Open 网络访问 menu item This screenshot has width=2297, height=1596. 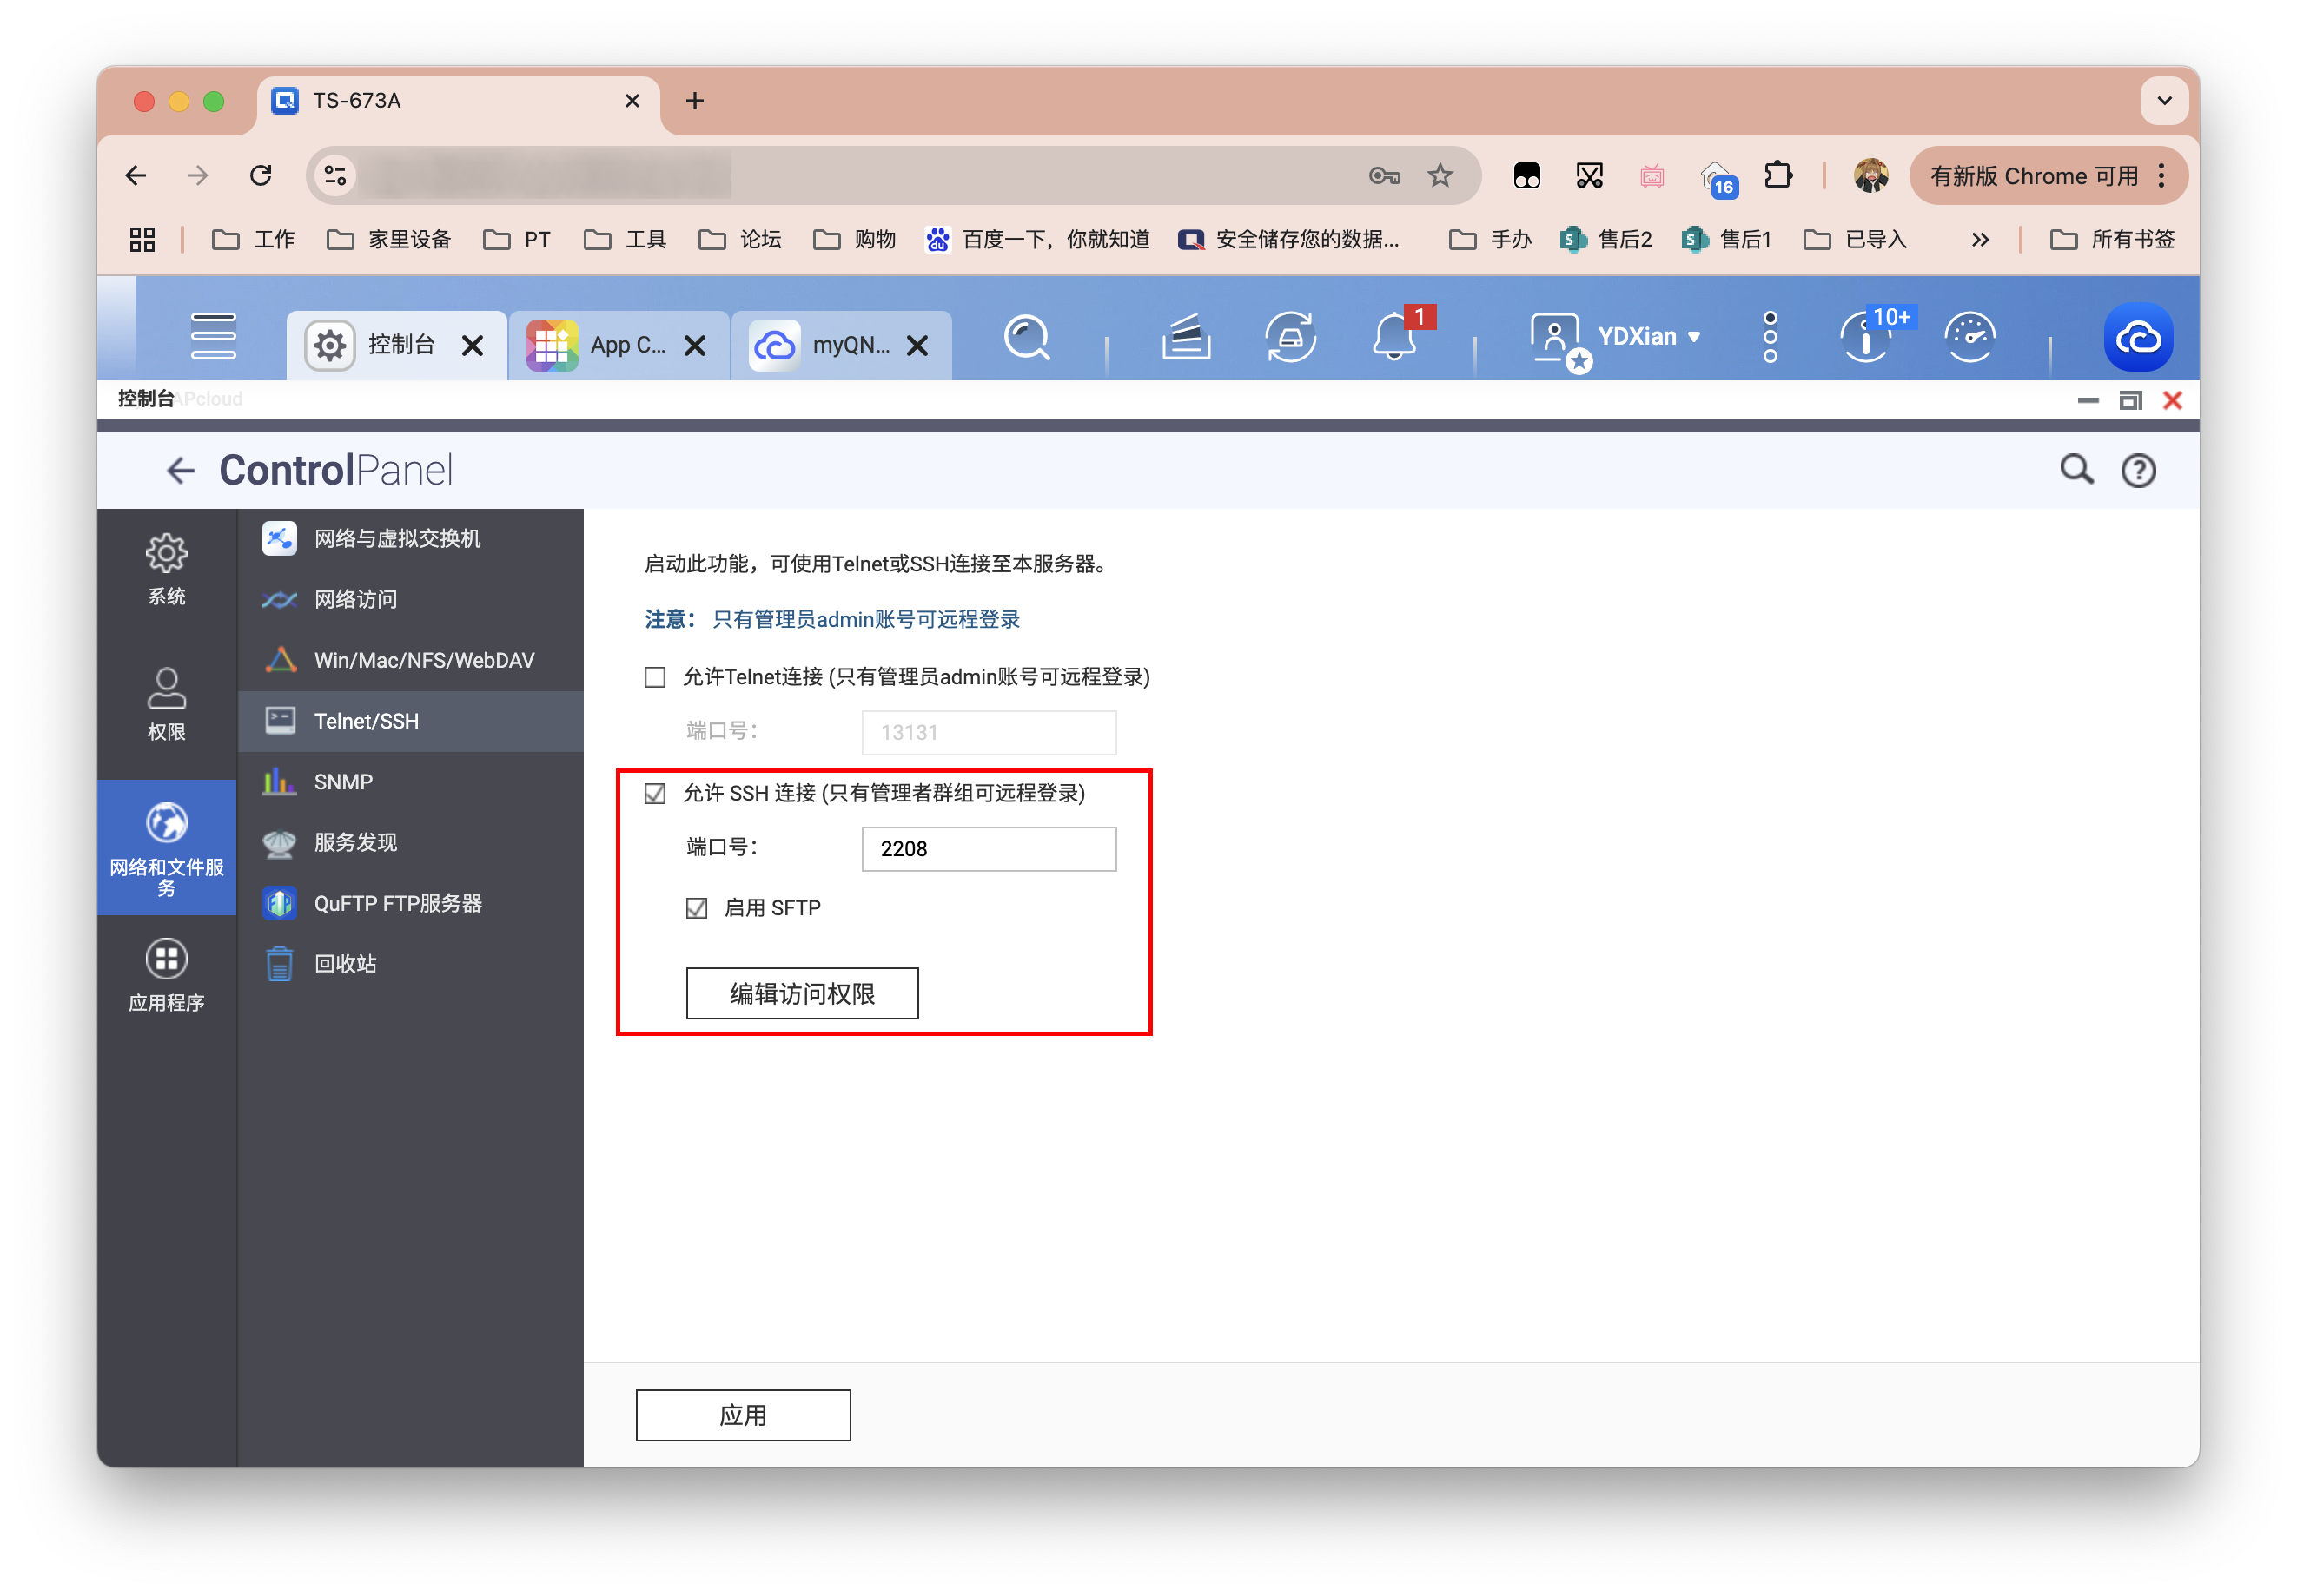point(410,600)
